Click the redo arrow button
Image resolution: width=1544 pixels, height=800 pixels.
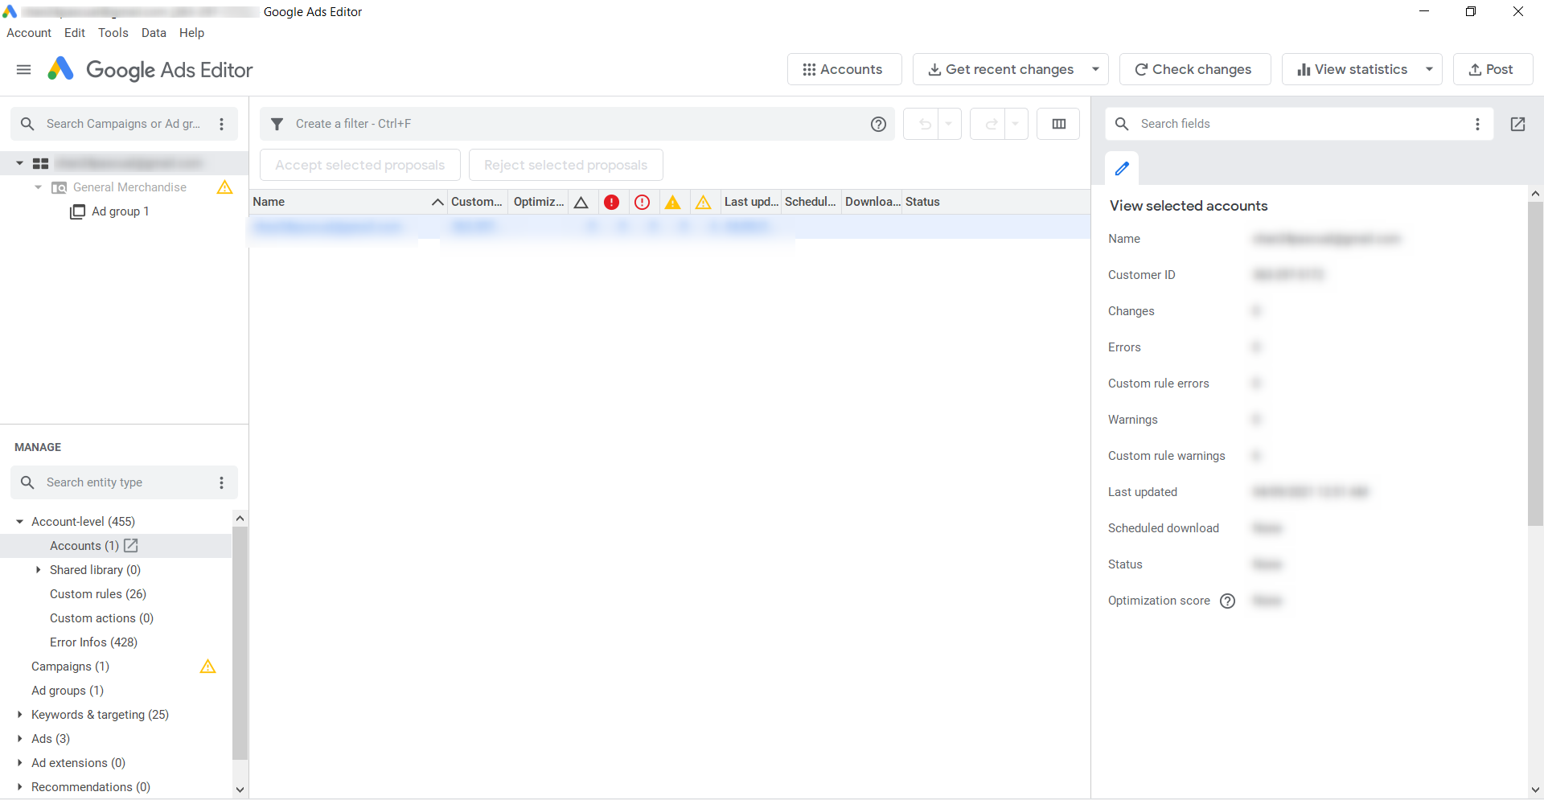point(991,124)
